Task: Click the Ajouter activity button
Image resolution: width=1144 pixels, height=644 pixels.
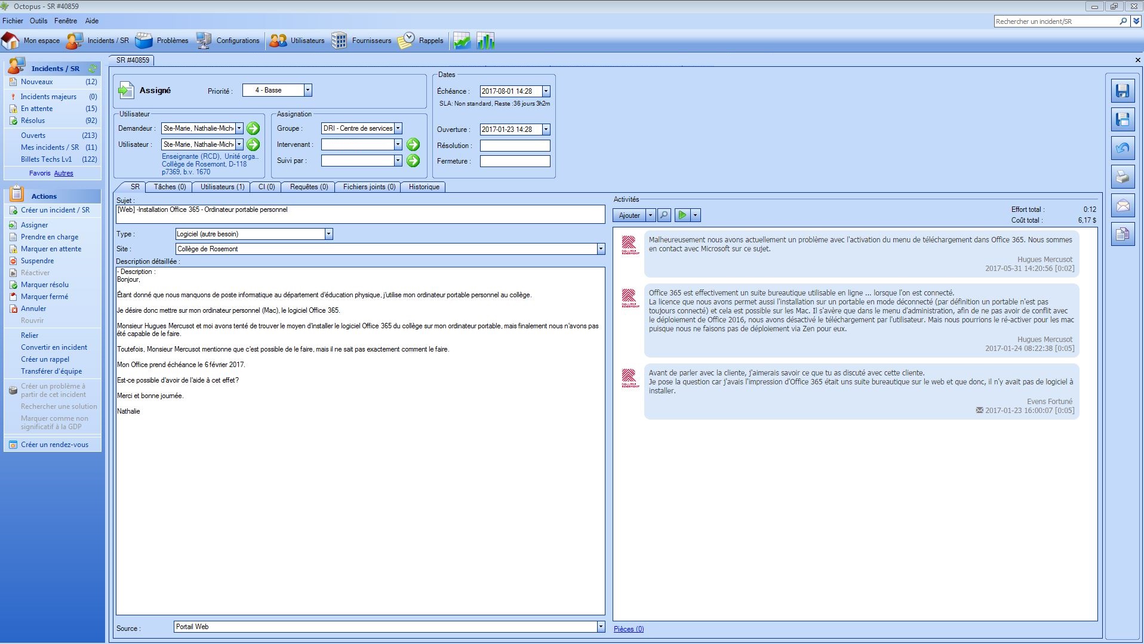Action: pos(629,215)
